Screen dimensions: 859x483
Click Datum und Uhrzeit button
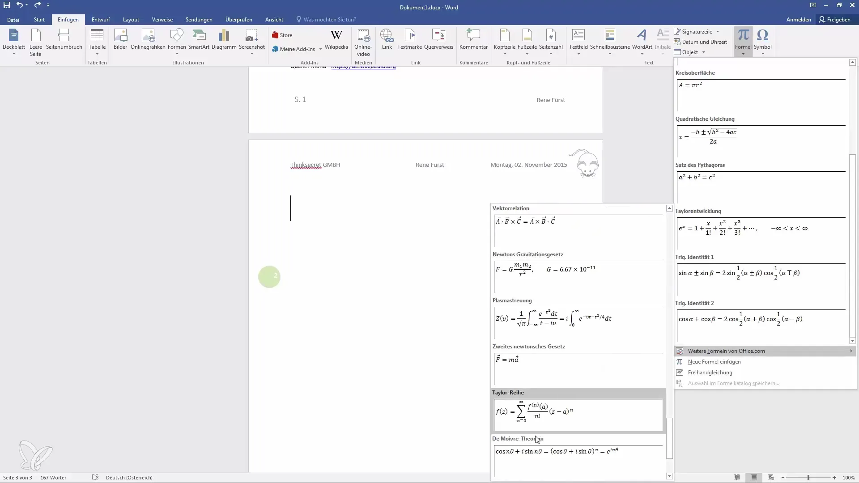(x=701, y=42)
